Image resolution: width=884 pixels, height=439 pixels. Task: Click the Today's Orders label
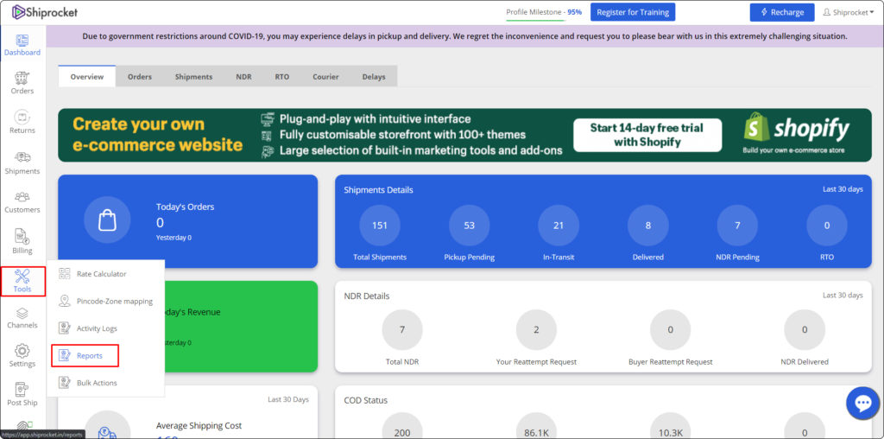coord(185,207)
